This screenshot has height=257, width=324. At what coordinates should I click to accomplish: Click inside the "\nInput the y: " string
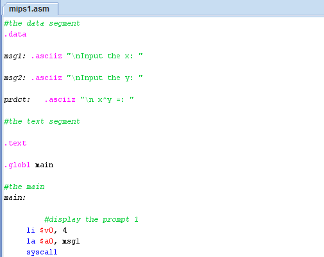(x=105, y=78)
